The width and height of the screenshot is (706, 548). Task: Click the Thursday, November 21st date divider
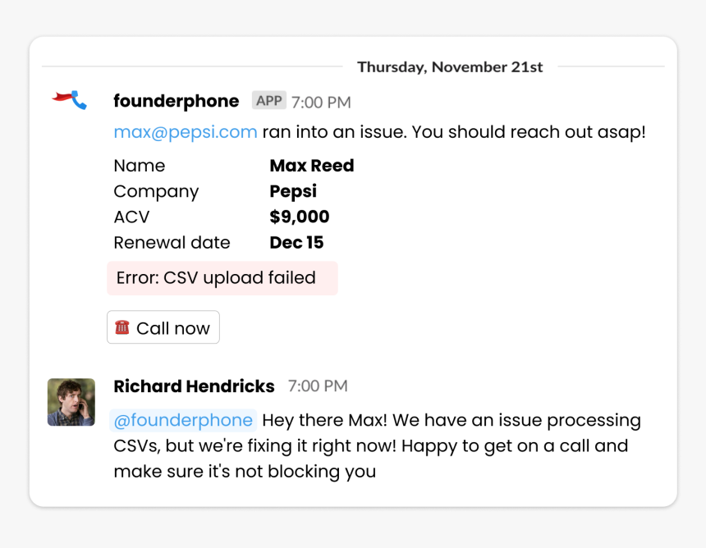coord(450,67)
